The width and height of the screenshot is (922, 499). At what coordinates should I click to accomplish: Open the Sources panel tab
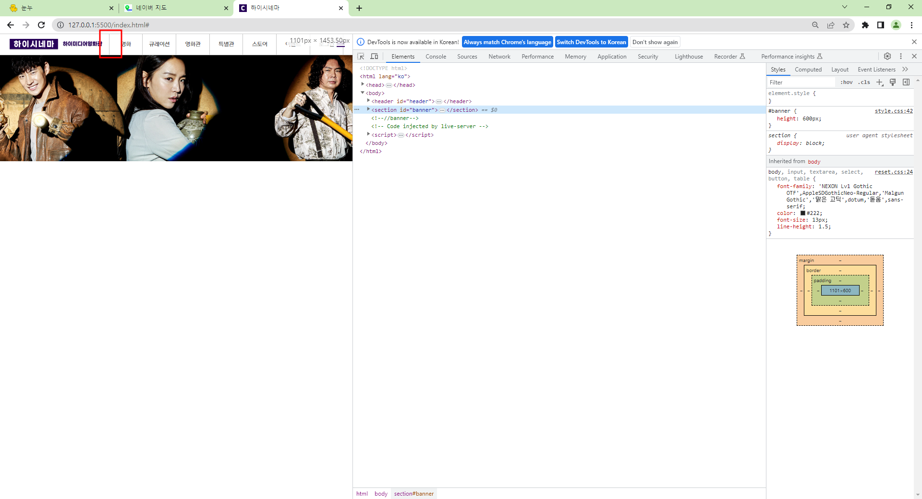(467, 57)
